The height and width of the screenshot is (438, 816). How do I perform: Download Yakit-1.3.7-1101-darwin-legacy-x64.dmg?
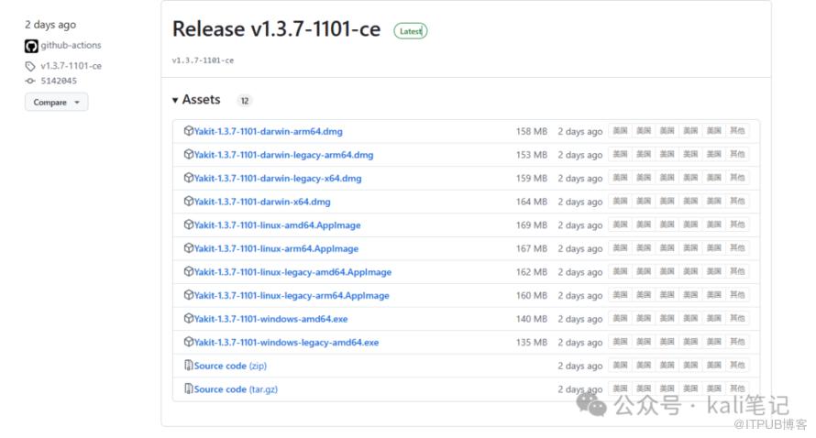point(278,178)
